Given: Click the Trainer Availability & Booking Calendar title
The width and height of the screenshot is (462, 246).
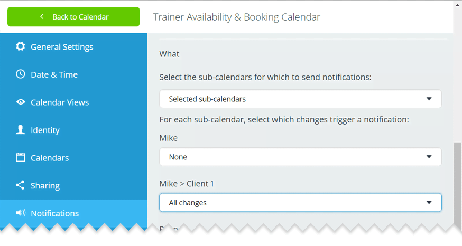Looking at the screenshot, I should 237,17.
